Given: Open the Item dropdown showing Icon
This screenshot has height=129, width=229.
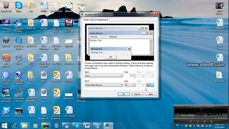Looking at the screenshot, I should [104, 76].
